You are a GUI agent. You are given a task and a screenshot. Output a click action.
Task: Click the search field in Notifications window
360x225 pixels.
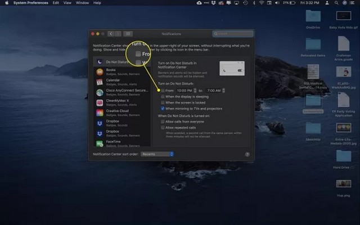click(231, 34)
